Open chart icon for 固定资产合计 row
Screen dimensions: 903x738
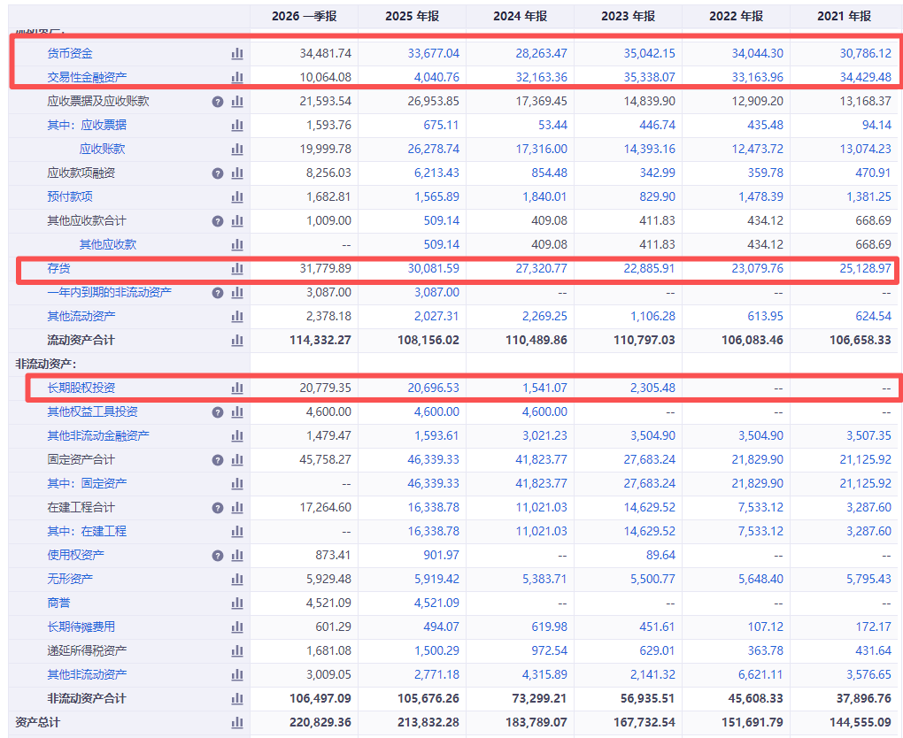236,460
